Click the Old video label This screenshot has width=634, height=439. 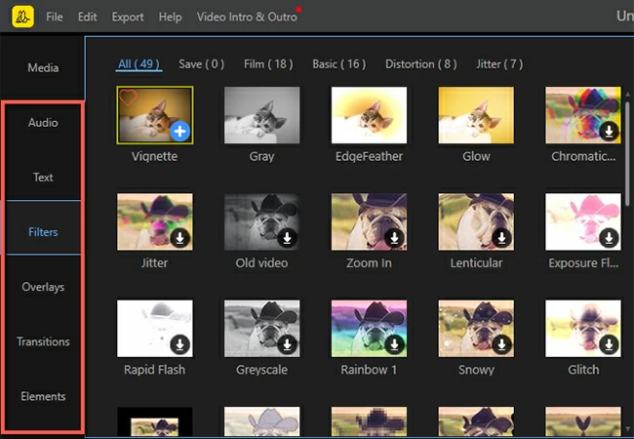tap(261, 262)
